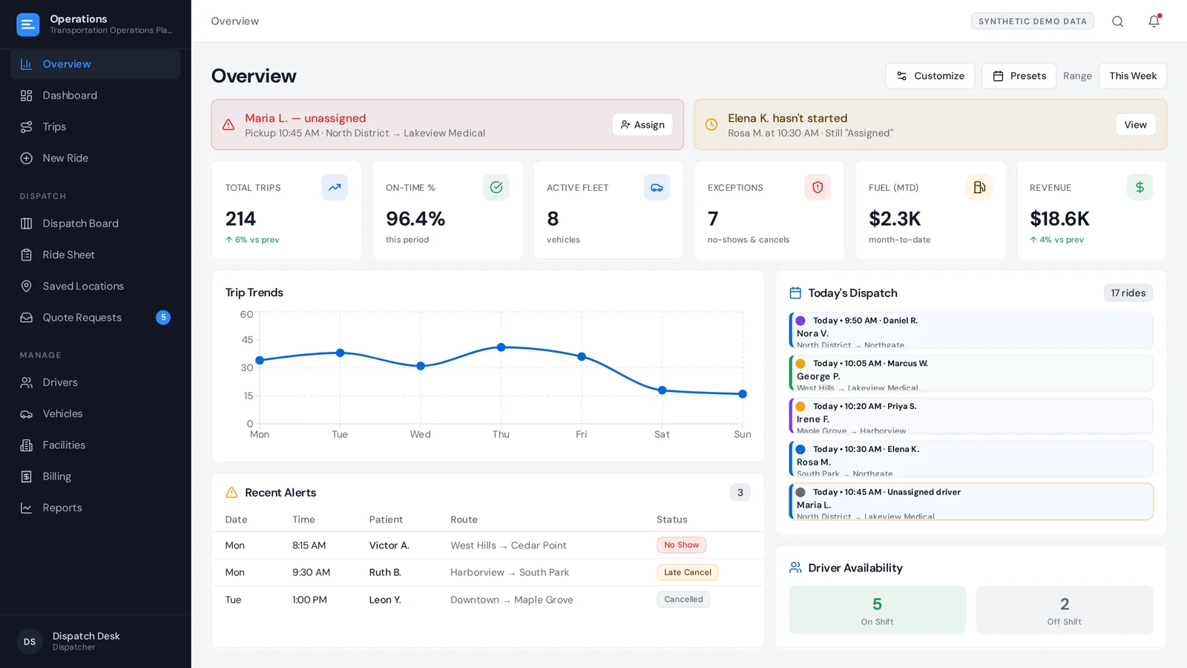
Task: Select New Ride in sidebar
Action: pos(96,158)
